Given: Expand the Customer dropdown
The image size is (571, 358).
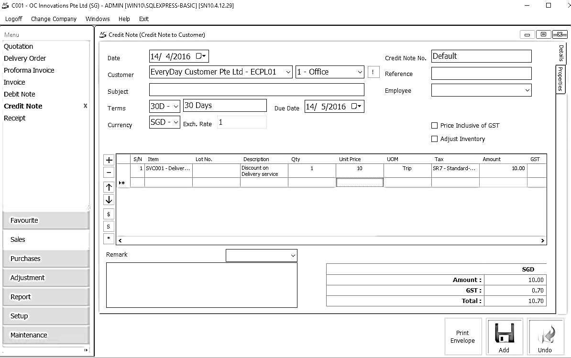Looking at the screenshot, I should pyautogui.click(x=288, y=72).
